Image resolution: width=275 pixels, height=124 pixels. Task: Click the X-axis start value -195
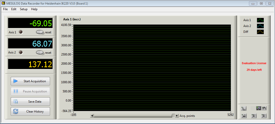pos(73,115)
